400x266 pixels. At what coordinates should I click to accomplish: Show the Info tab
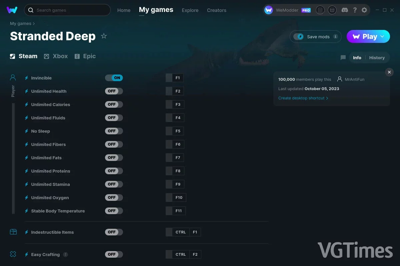357,58
